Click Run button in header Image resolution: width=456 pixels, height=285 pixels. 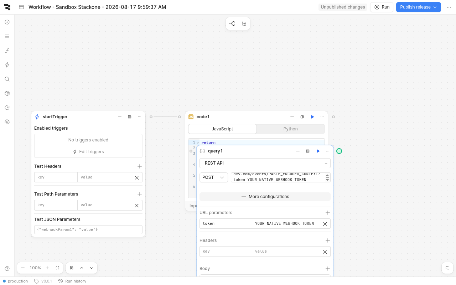point(382,7)
